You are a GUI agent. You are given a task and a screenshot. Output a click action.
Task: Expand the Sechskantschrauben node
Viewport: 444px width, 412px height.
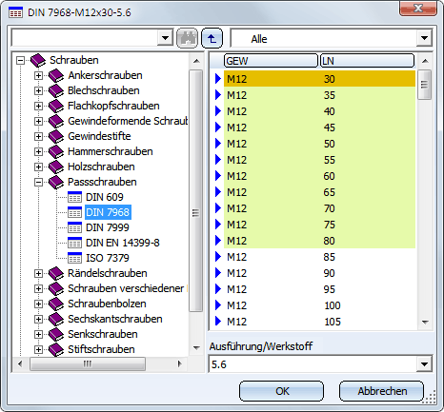tap(38, 319)
